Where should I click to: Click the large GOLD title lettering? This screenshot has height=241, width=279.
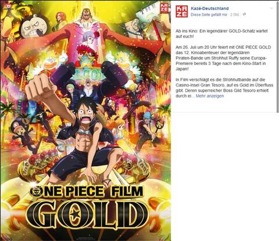click(x=87, y=214)
